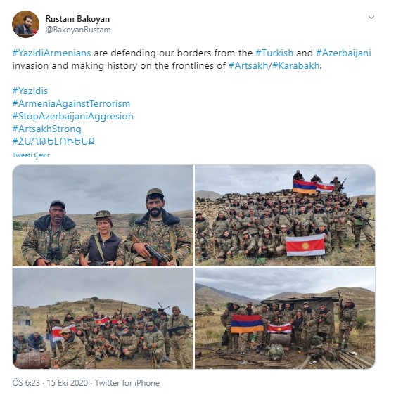The height and width of the screenshot is (395, 396).
Task: Click the Tweeti Çevir translate link
Action: (x=31, y=155)
